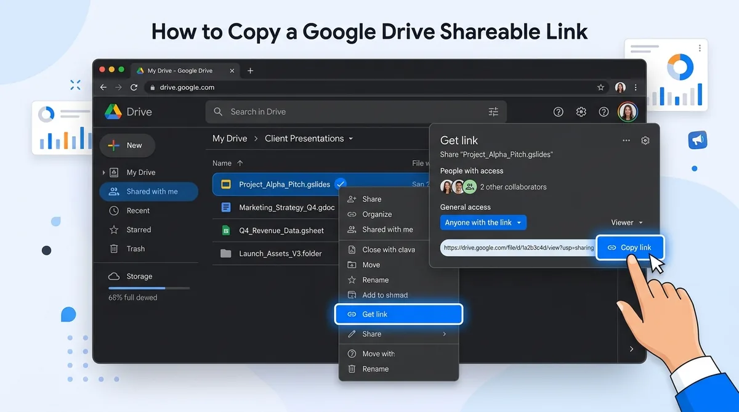The width and height of the screenshot is (739, 412).
Task: Toggle the blue checkmark on Project_Alpha_Pitch.gslides
Action: pos(341,184)
